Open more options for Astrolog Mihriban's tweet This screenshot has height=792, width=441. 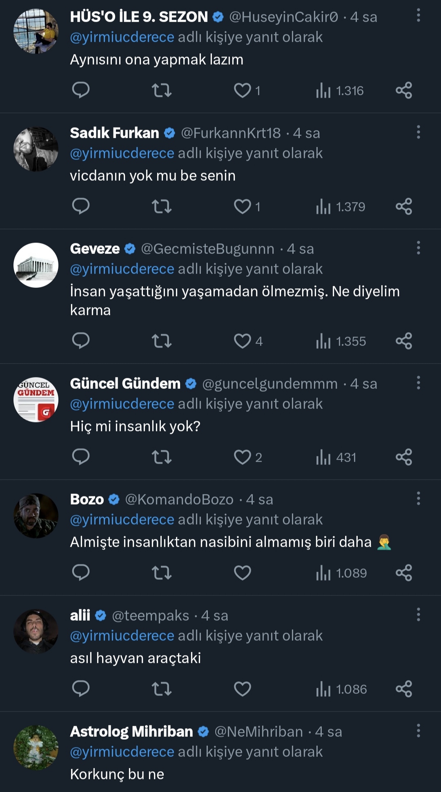(x=418, y=731)
